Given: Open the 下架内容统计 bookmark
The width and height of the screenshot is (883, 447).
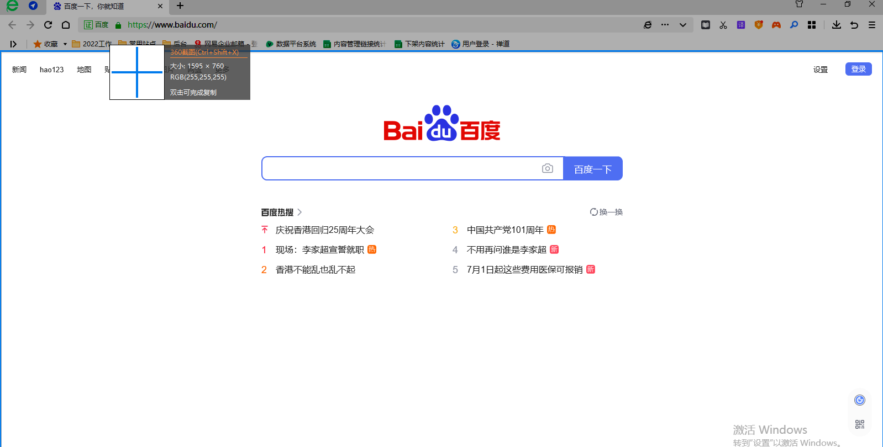Looking at the screenshot, I should (x=419, y=44).
